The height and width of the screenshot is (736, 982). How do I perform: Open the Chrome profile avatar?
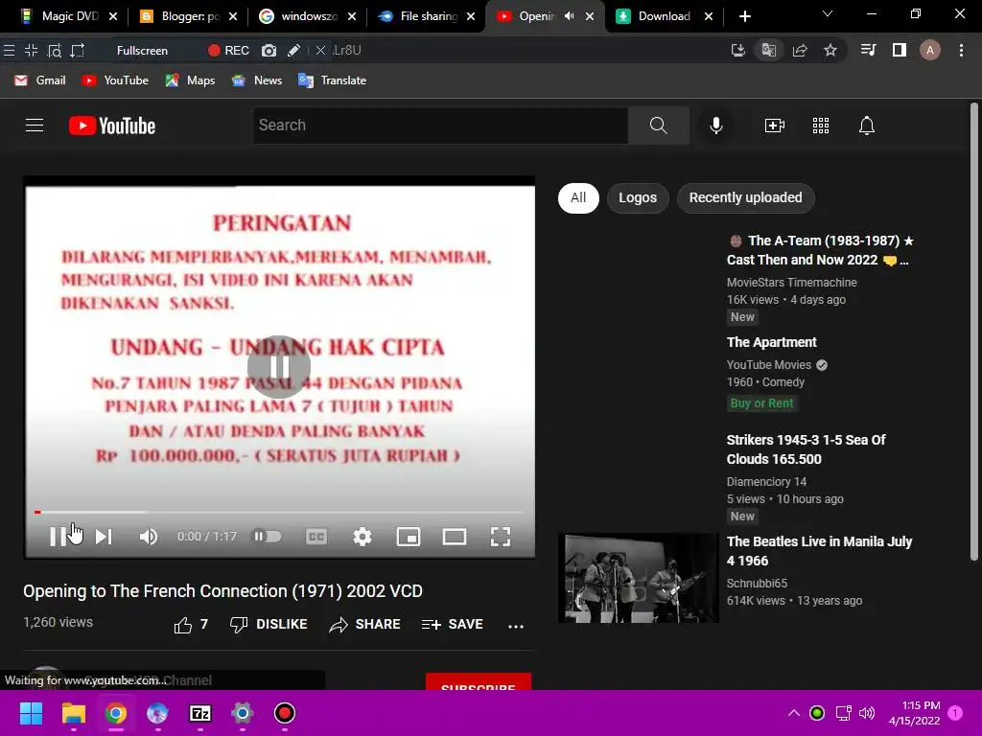pos(930,50)
